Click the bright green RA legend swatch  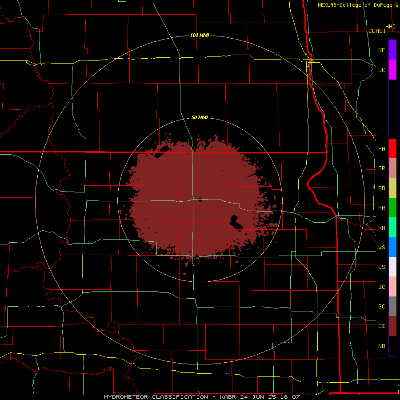(x=392, y=228)
